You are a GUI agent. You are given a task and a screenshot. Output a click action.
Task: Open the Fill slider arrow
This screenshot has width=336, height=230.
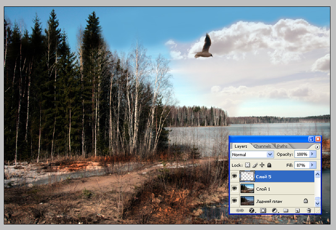[312, 165]
